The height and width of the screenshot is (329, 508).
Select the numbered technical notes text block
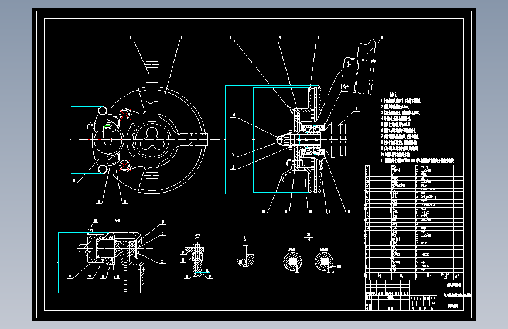pos(417,128)
